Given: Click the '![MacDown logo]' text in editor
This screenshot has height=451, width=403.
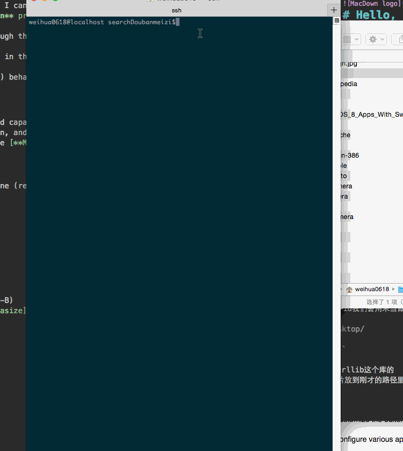Looking at the screenshot, I should [x=372, y=4].
